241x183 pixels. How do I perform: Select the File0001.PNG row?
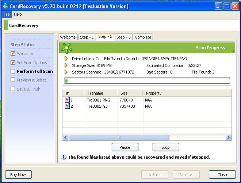point(147,100)
